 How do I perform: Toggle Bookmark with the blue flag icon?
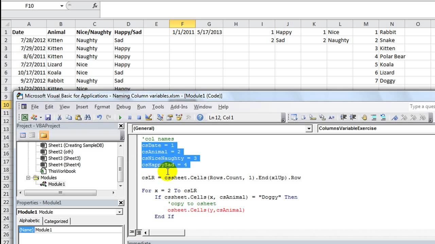(395, 118)
